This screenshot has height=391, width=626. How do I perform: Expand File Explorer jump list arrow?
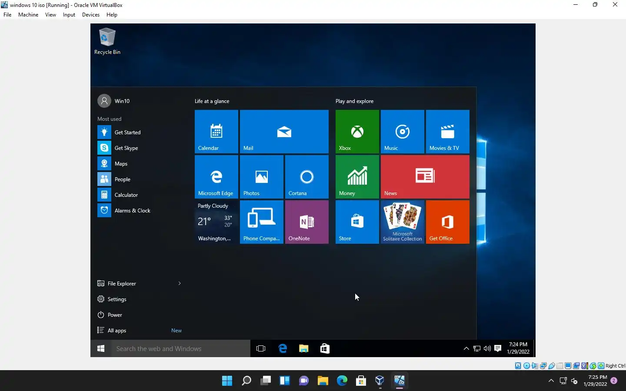(x=179, y=283)
